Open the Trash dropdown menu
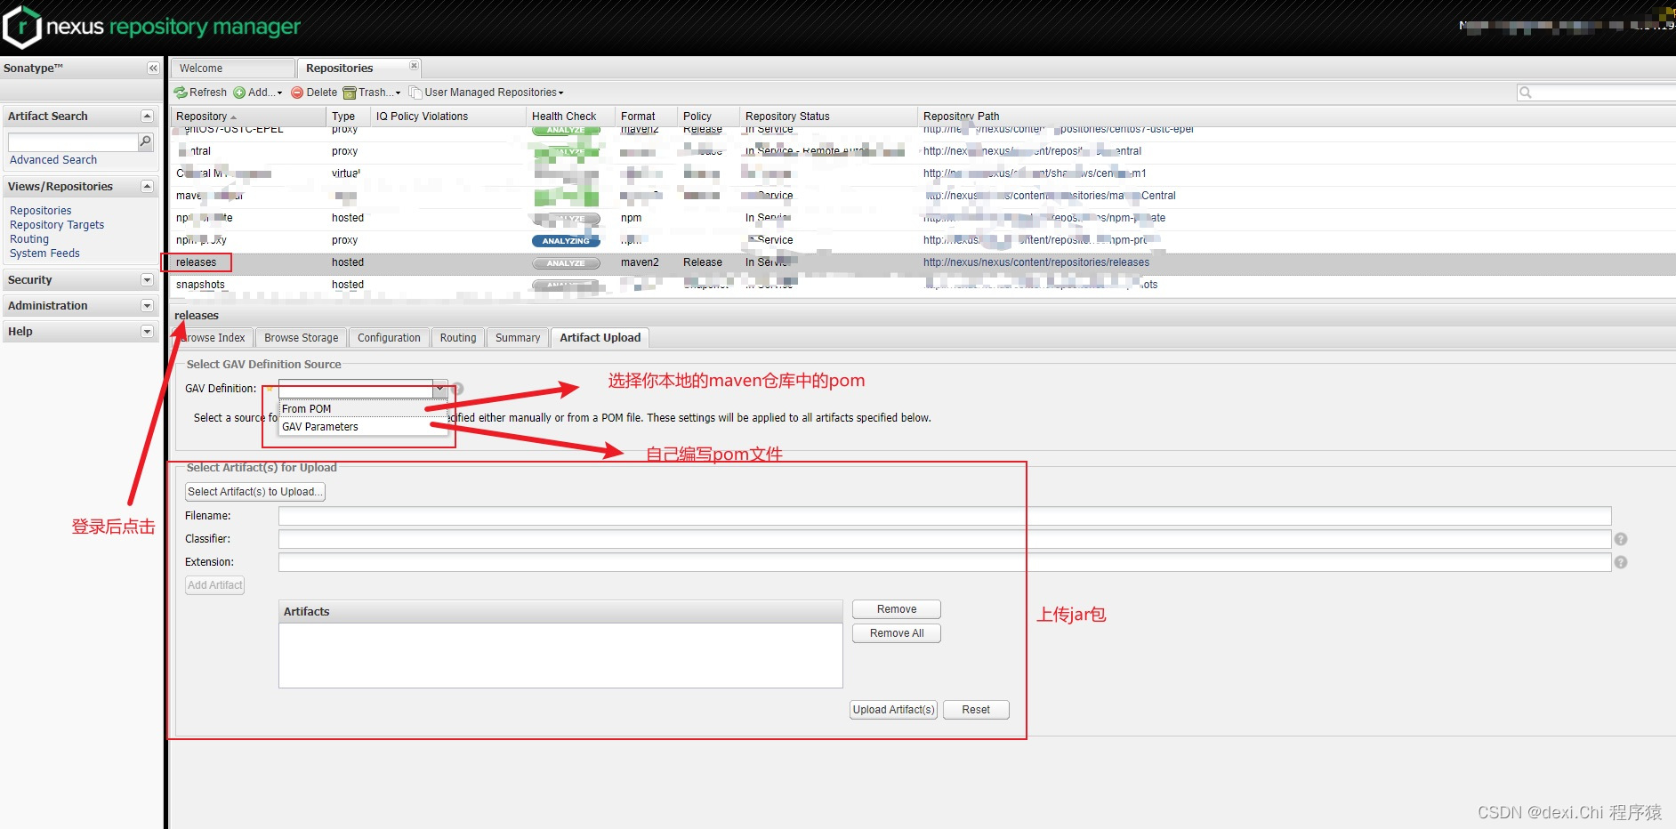Image resolution: width=1676 pixels, height=829 pixels. pos(372,93)
